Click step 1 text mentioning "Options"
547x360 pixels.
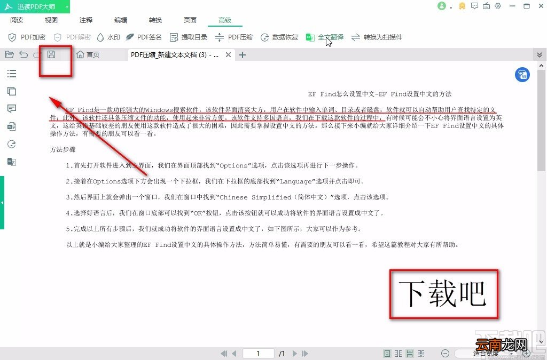pyautogui.click(x=212, y=165)
